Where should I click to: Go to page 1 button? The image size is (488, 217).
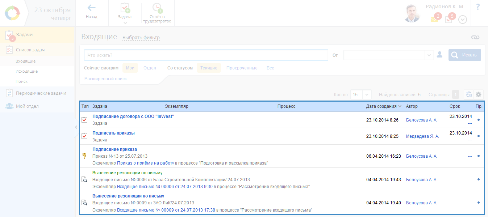click(x=455, y=94)
